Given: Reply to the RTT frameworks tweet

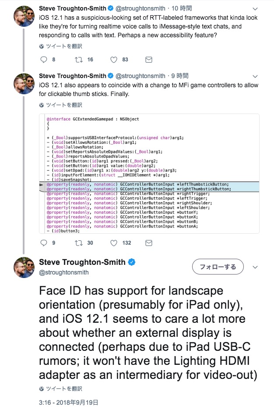Looking at the screenshot, I should pos(43,60).
